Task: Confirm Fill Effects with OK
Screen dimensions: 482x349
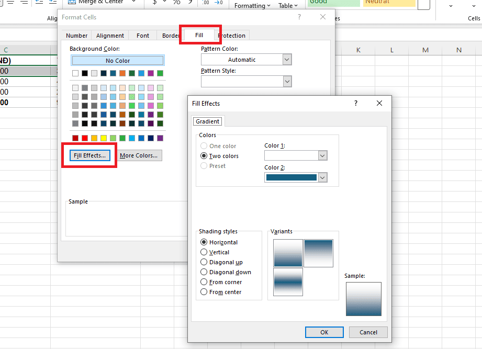Action: [324, 332]
